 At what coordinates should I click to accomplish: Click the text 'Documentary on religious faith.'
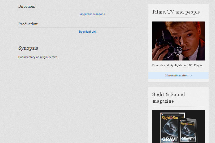tap(38, 57)
